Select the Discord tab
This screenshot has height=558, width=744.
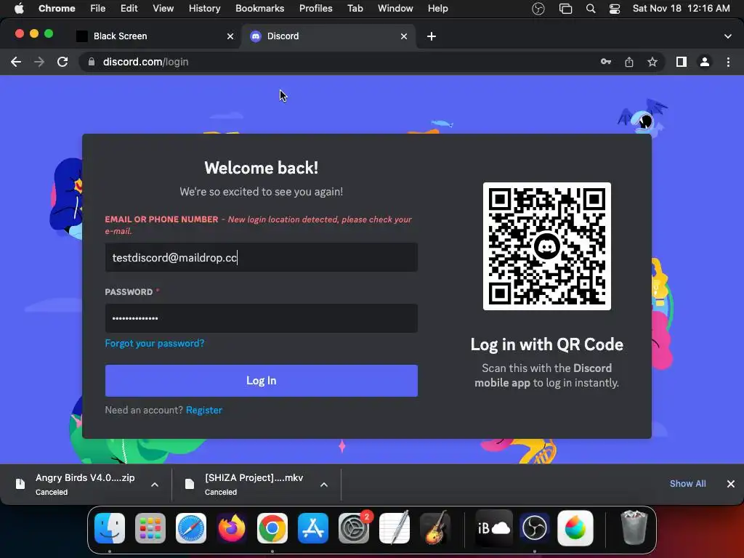coord(328,36)
